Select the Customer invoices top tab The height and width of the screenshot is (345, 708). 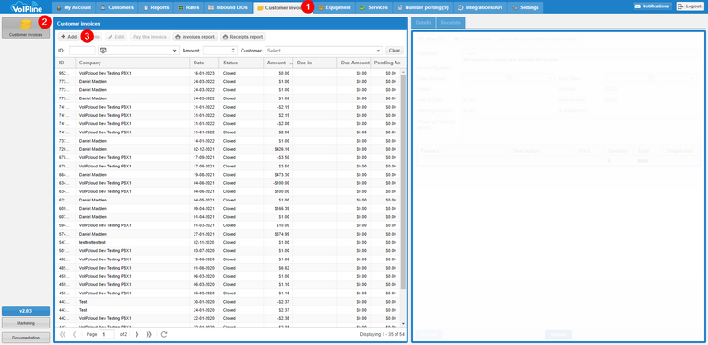(283, 7)
